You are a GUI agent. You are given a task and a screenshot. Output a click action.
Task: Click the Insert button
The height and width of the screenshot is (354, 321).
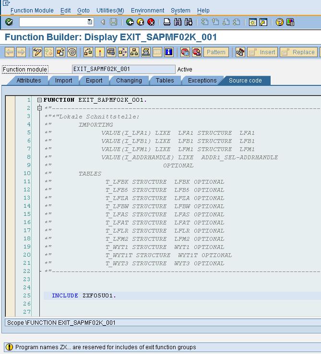click(x=262, y=52)
